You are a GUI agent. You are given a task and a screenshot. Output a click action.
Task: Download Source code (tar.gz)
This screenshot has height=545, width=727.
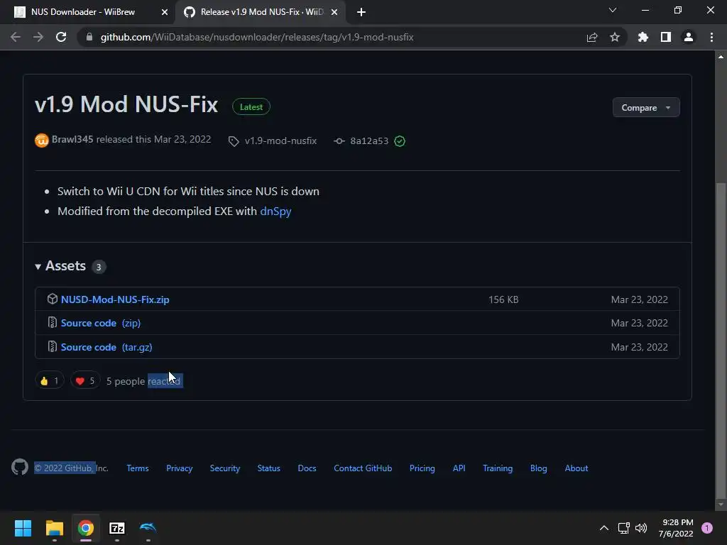[106, 347]
